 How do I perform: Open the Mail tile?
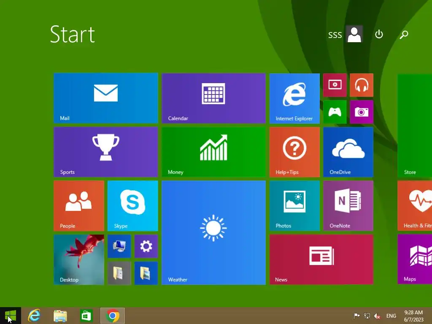[x=106, y=98]
